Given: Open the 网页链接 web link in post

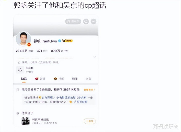Looking at the screenshot, I should [x=81, y=102].
